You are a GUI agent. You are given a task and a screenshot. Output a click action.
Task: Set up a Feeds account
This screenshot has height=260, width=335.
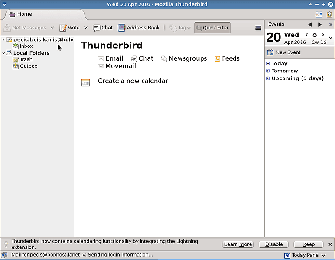click(x=227, y=58)
